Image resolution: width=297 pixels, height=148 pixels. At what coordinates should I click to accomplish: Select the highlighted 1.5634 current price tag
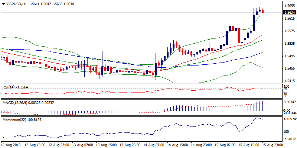click(x=289, y=13)
